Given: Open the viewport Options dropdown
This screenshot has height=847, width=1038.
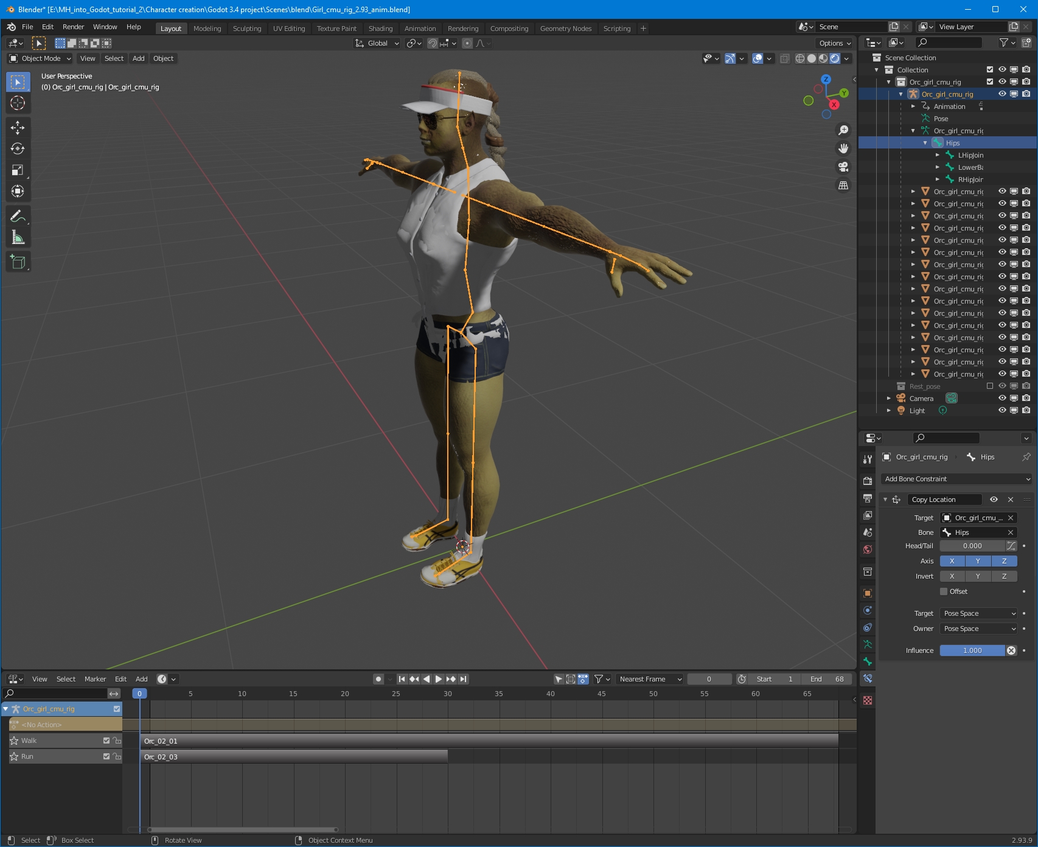Looking at the screenshot, I should (x=834, y=43).
